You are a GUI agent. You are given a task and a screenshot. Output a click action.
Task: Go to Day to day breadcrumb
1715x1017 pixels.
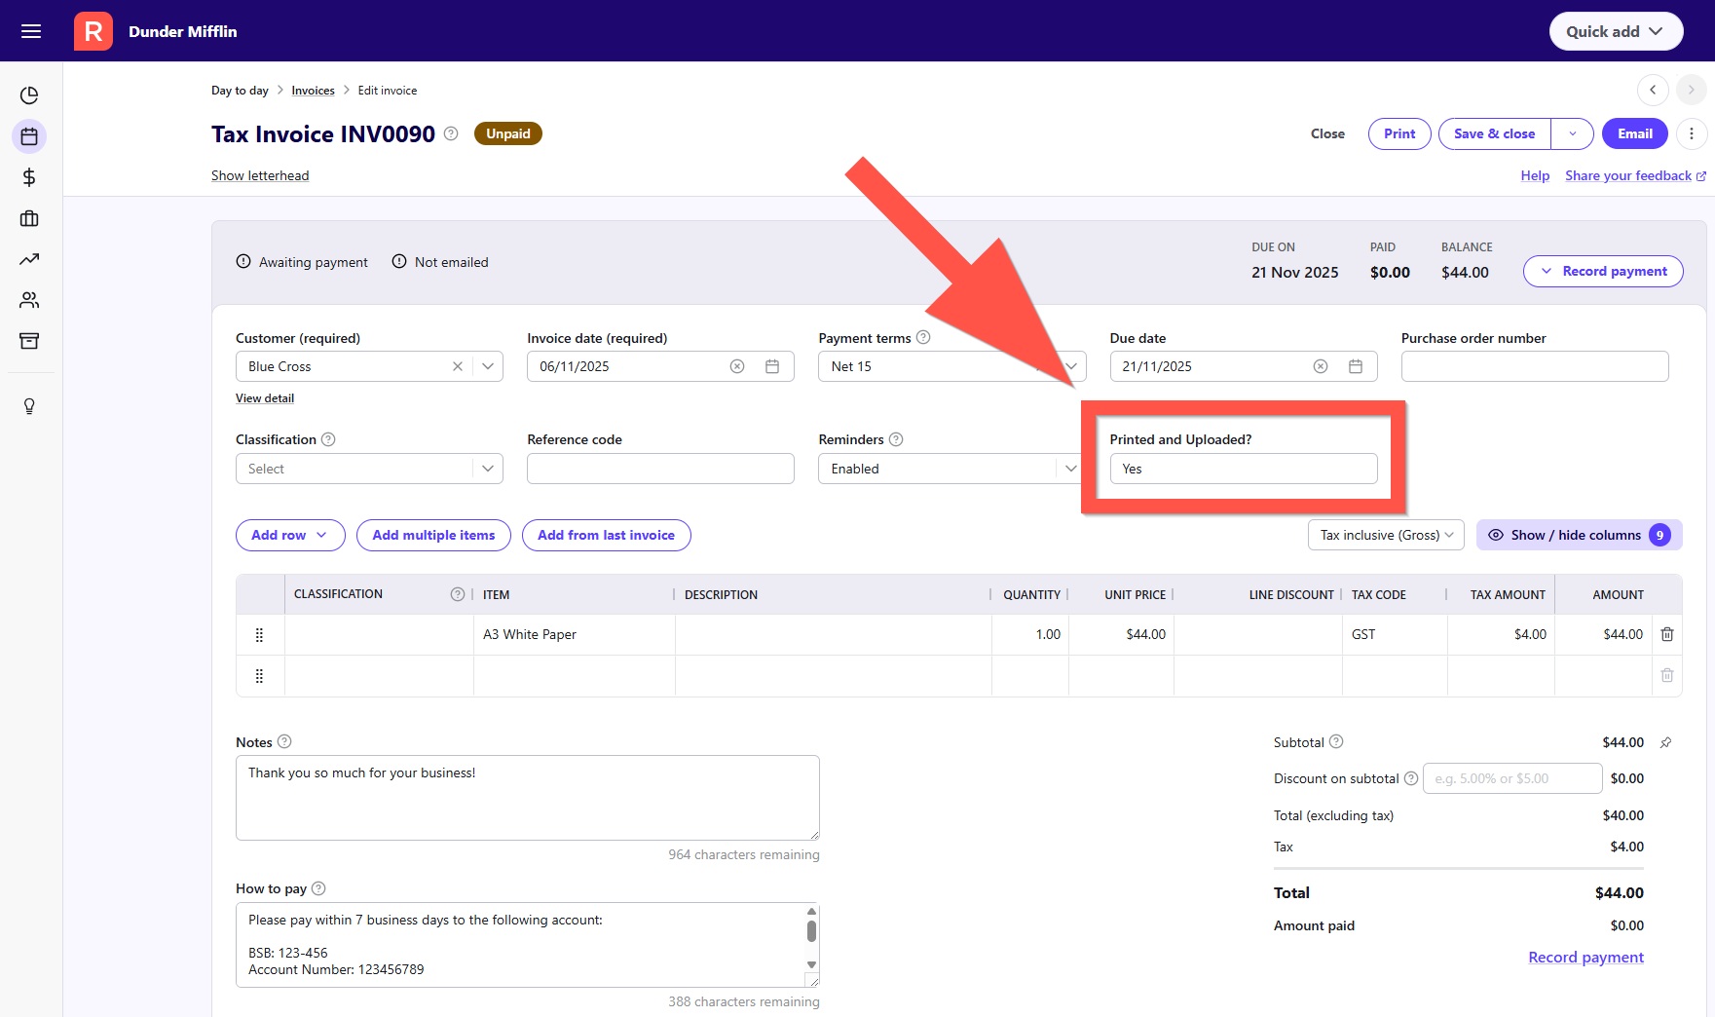coord(240,91)
